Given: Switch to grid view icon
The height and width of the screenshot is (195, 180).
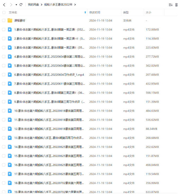Looking at the screenshot, I should coord(176,5).
